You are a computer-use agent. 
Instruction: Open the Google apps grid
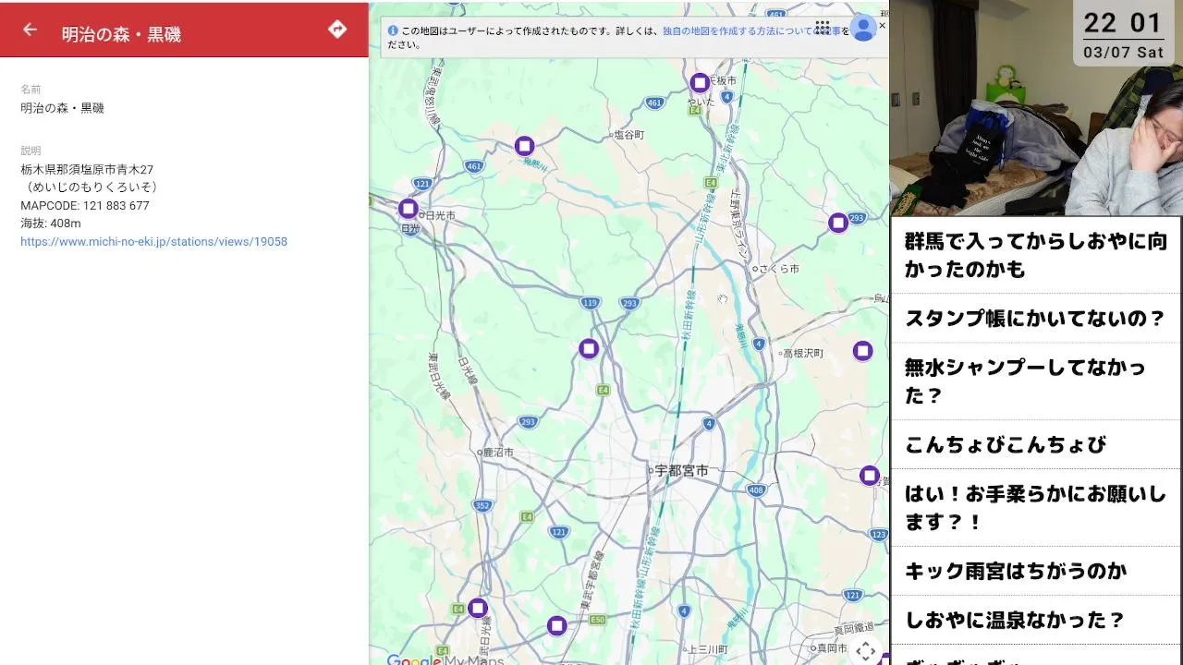[x=822, y=28]
